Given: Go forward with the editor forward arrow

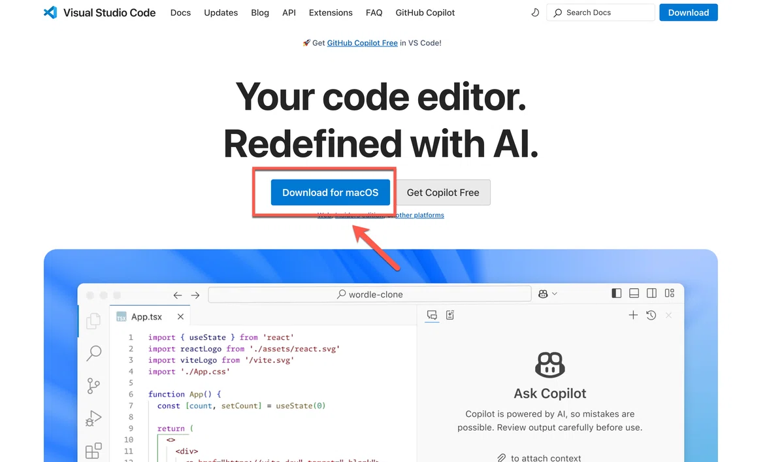Looking at the screenshot, I should coord(195,295).
